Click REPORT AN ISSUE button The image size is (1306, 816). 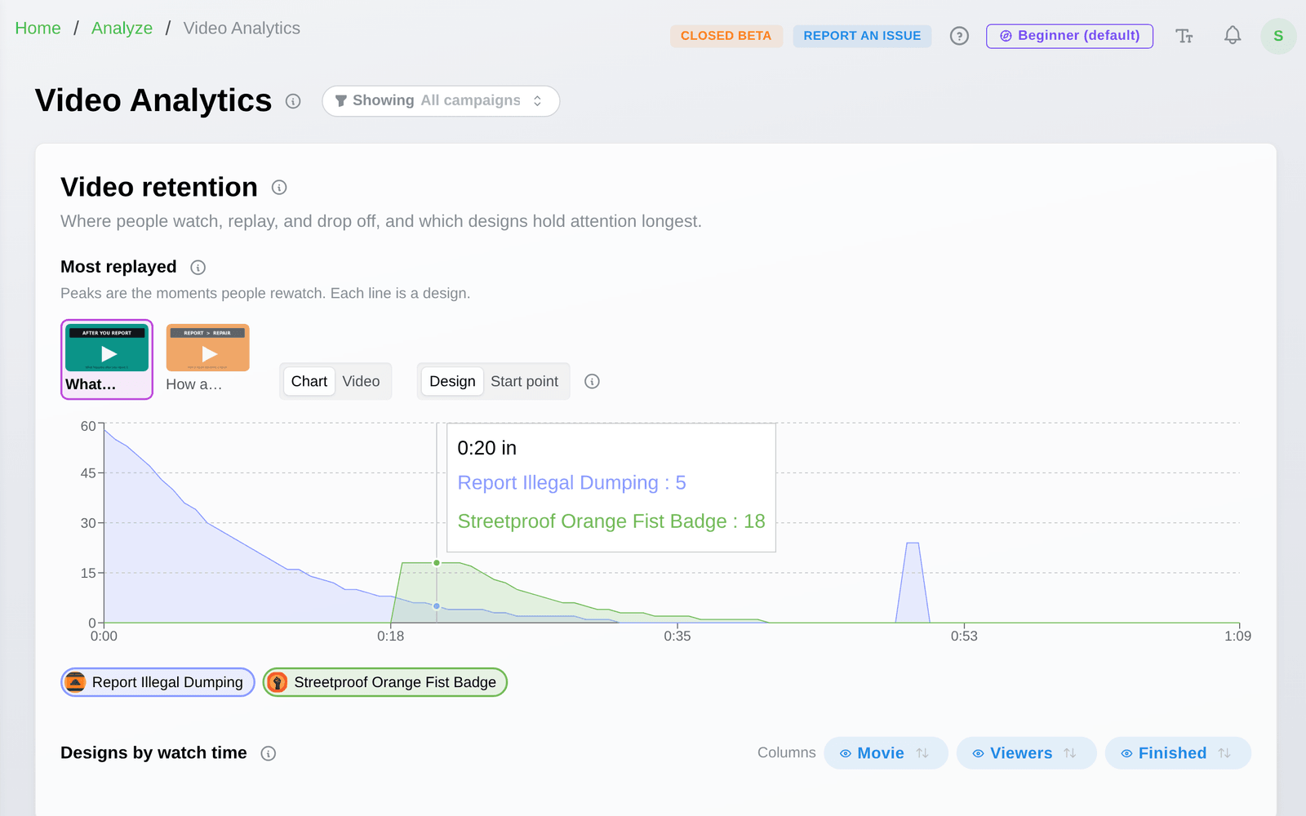(x=862, y=36)
